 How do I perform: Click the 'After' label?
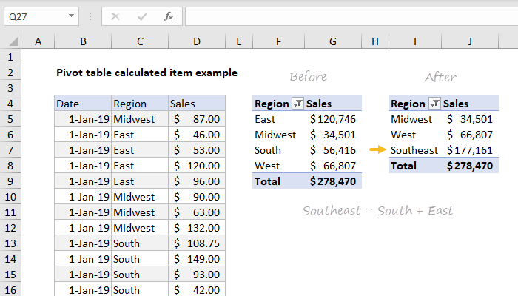pos(440,77)
